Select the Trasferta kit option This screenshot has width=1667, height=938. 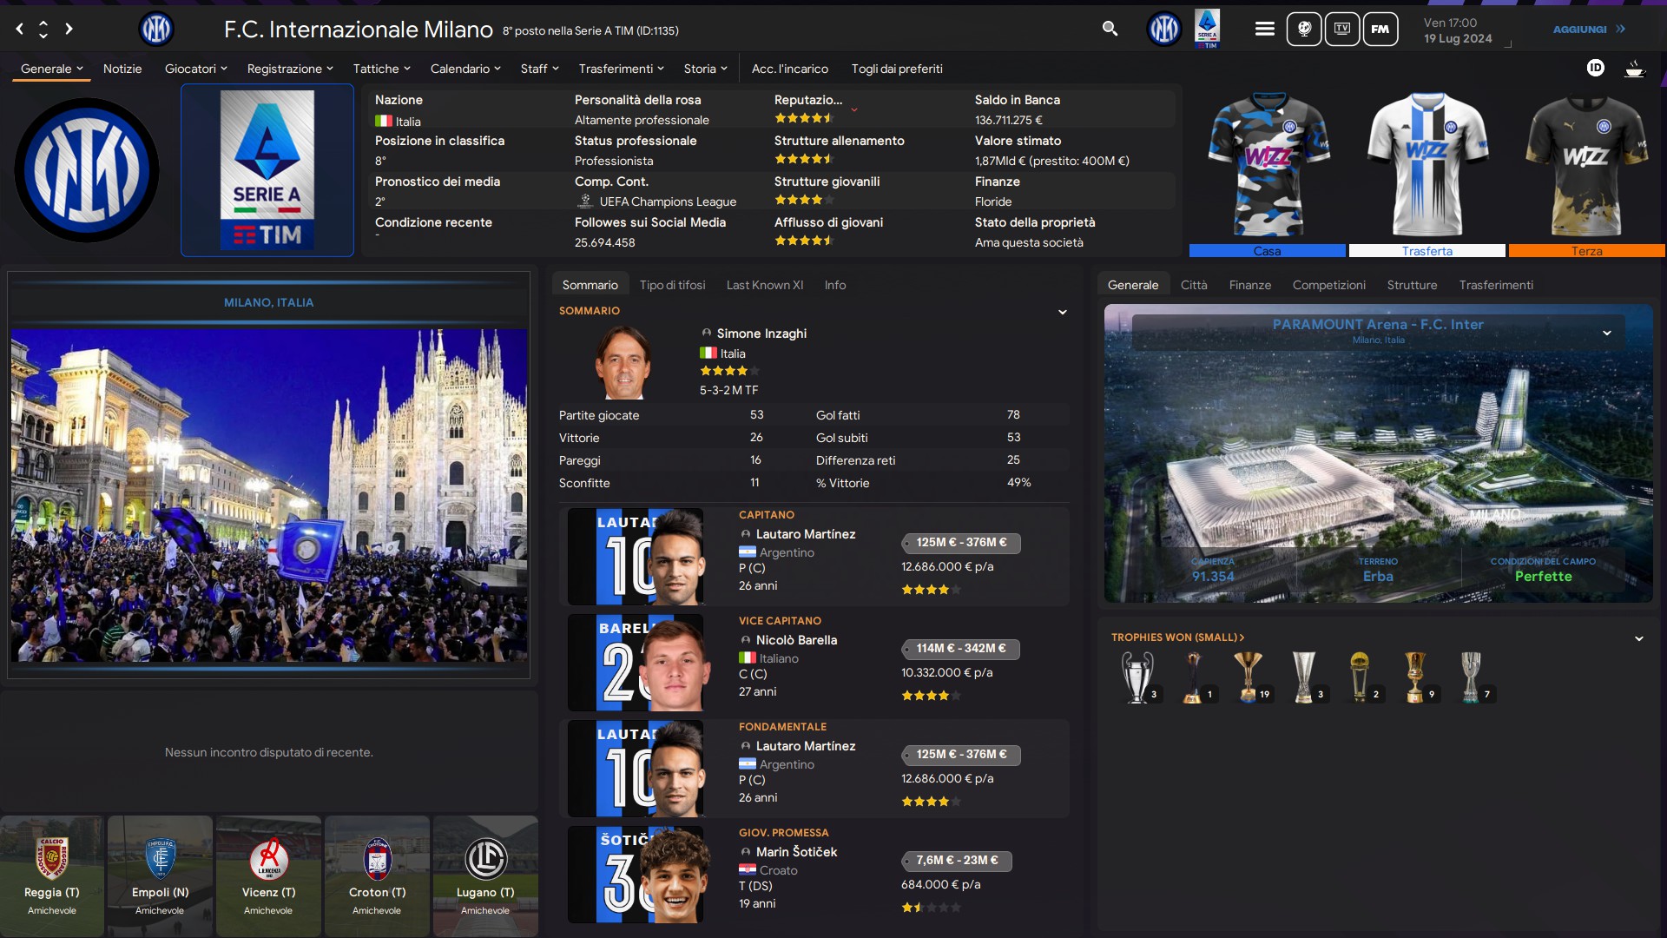point(1427,251)
